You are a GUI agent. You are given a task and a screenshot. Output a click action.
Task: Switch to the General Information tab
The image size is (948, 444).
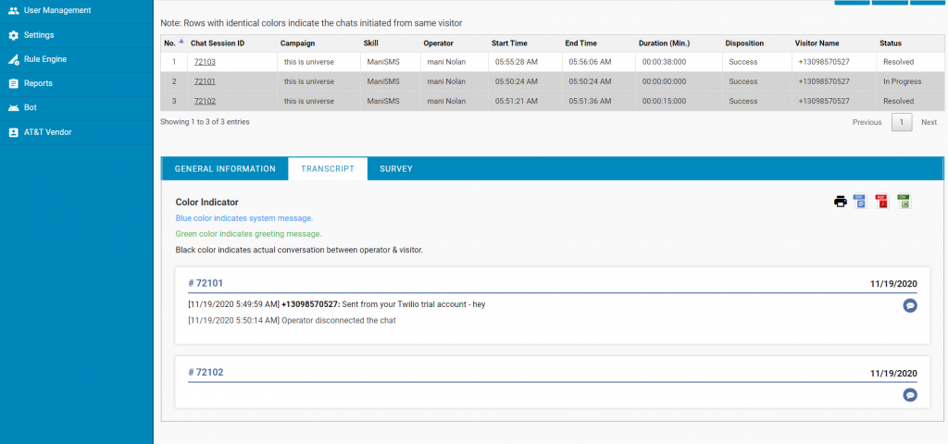click(225, 169)
